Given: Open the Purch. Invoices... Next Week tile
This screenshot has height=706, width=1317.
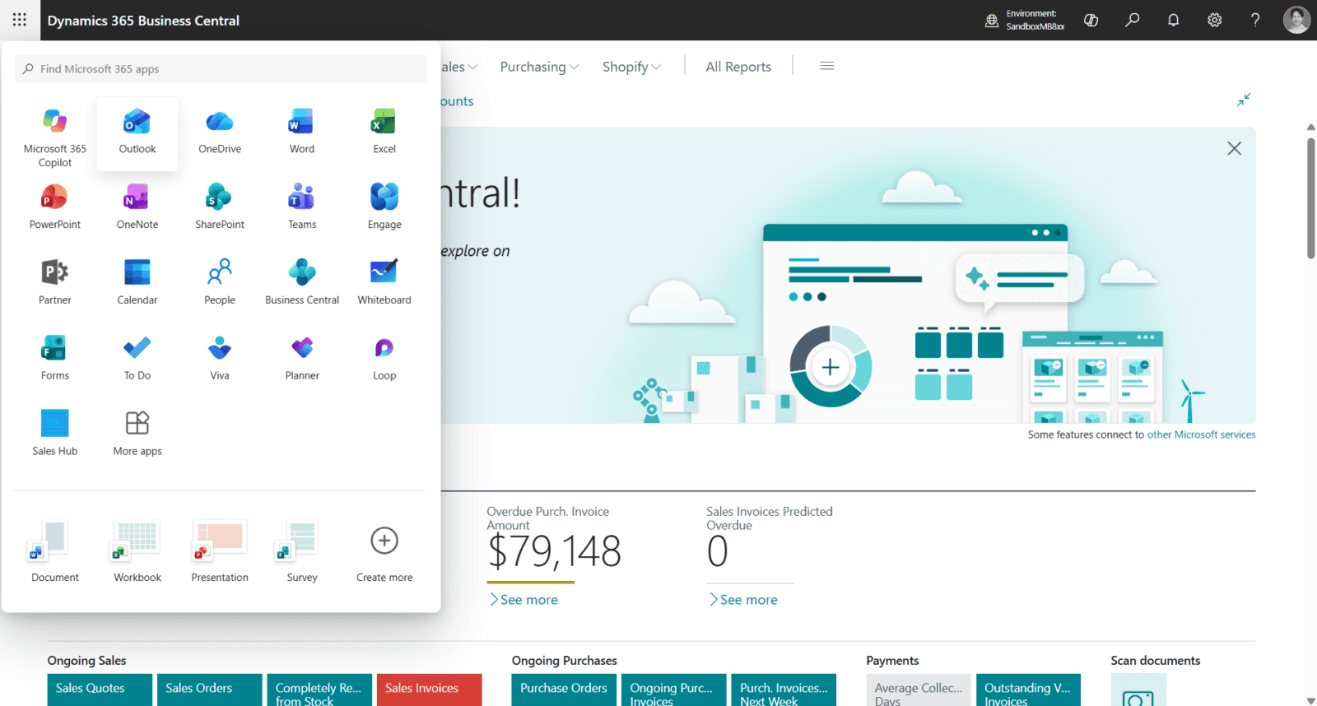Looking at the screenshot, I should [x=784, y=690].
